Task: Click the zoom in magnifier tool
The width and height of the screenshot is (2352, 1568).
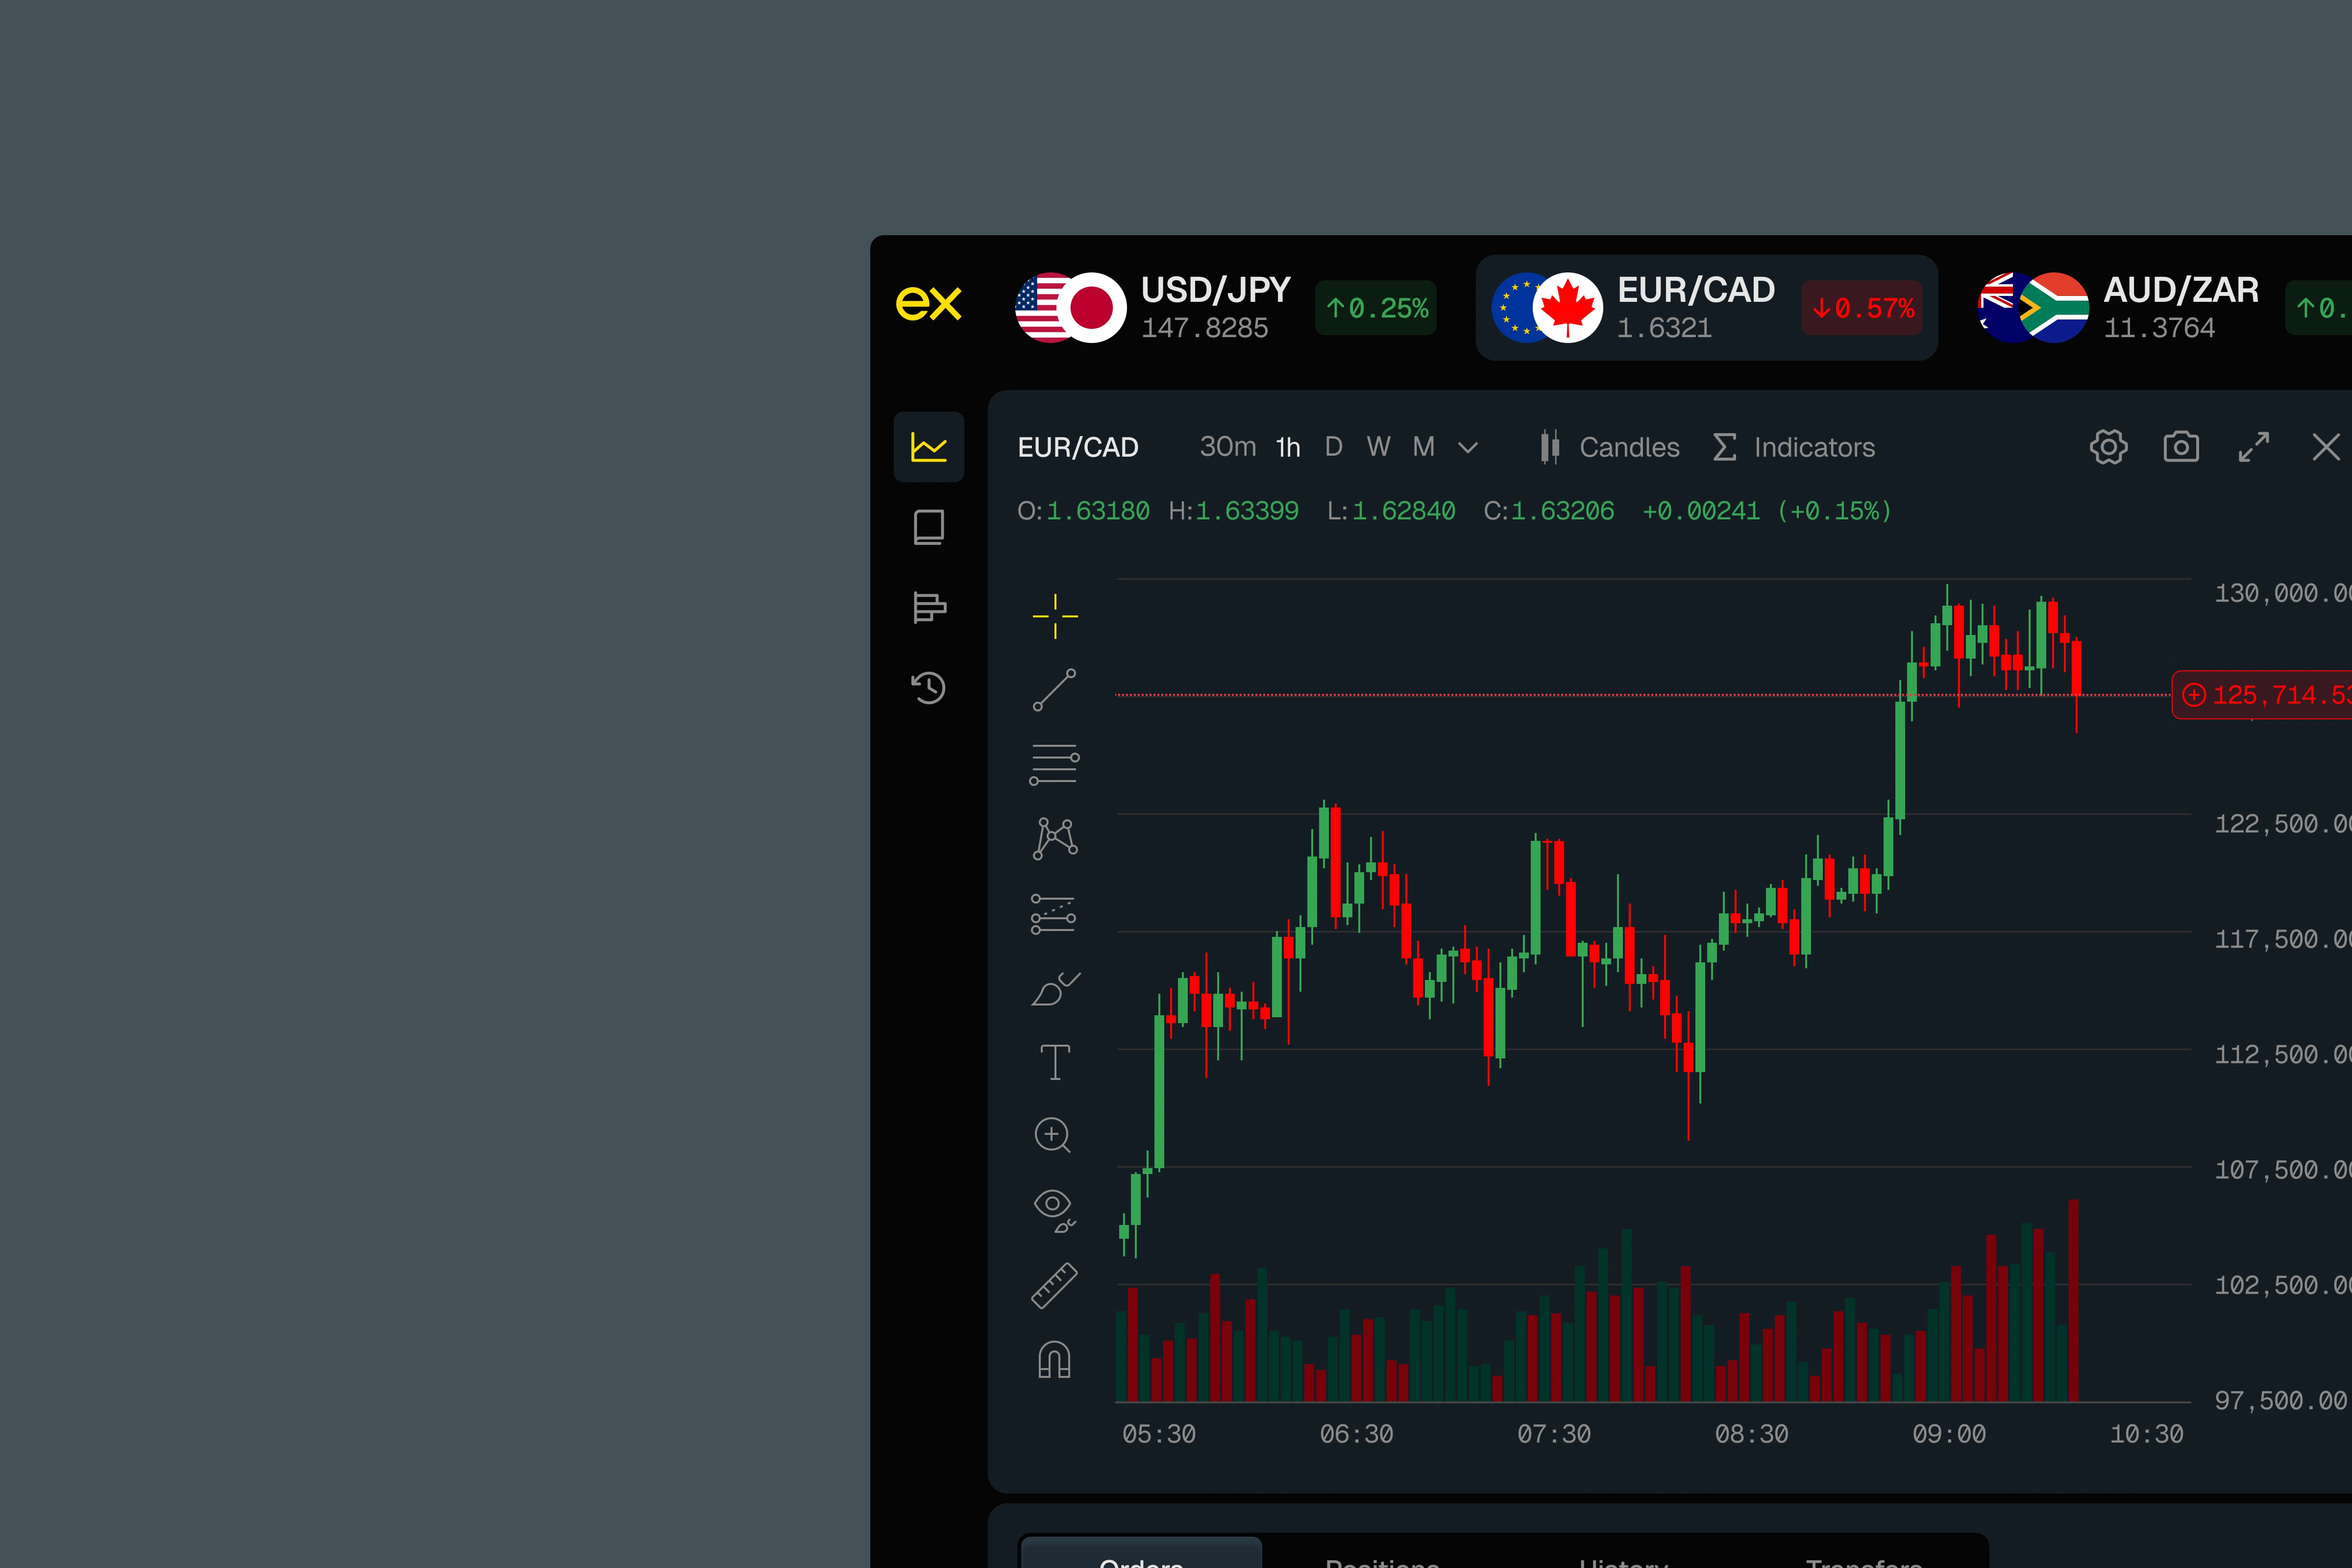Action: coord(1052,1135)
